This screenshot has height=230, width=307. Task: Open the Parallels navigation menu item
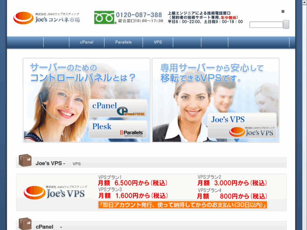(123, 42)
